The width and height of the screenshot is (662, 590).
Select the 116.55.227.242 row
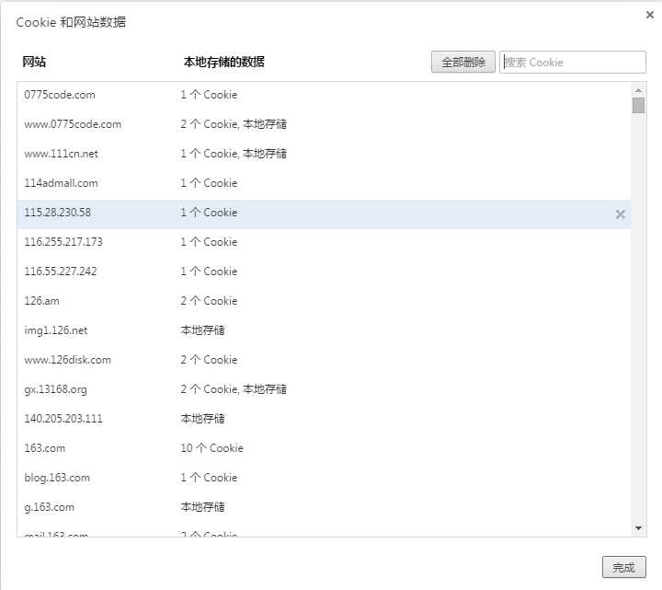pyautogui.click(x=325, y=272)
